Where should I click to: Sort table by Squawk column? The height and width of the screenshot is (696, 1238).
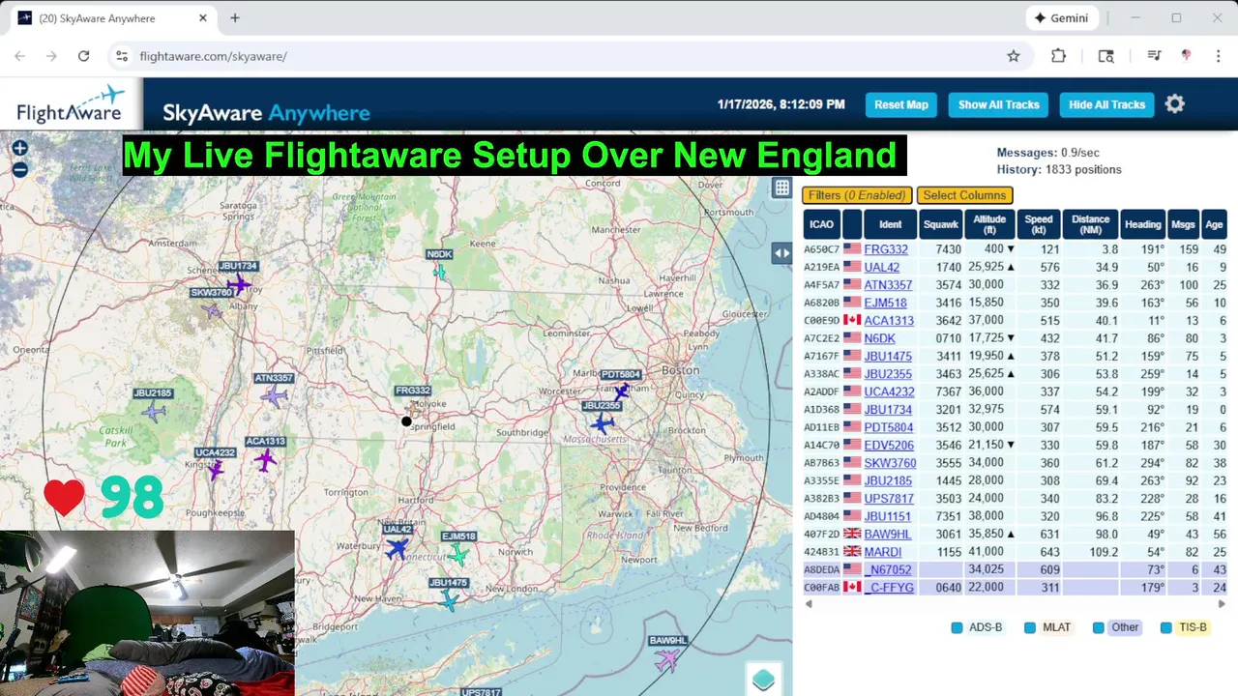tap(940, 224)
